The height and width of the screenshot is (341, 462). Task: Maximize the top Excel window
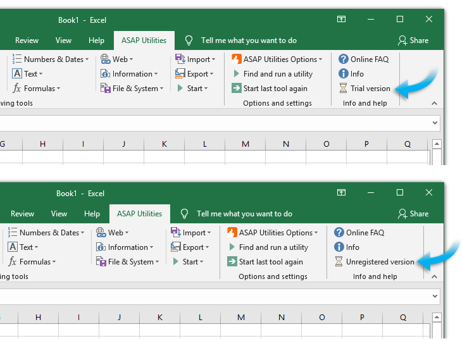pos(400,20)
